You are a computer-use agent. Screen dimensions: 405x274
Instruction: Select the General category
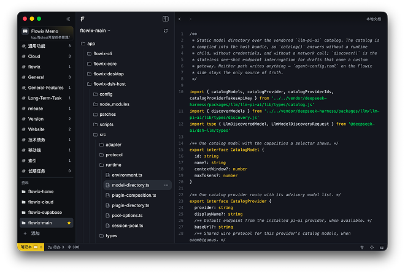click(47, 77)
